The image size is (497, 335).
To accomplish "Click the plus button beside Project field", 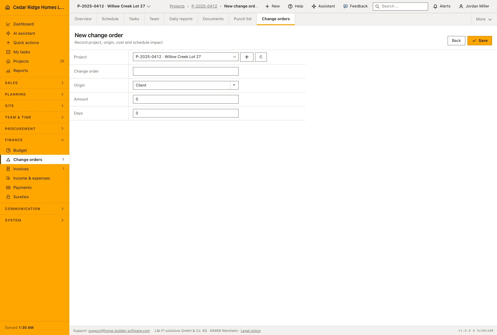I will pos(247,57).
